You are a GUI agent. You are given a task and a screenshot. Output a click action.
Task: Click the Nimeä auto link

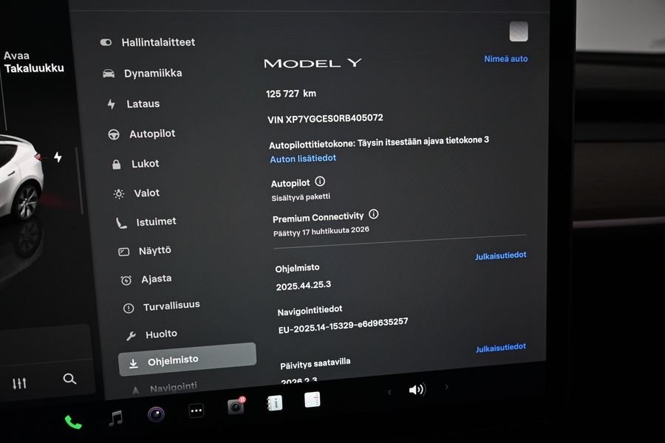pos(505,58)
